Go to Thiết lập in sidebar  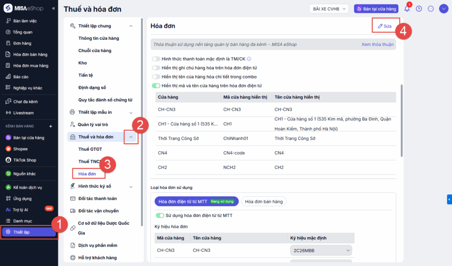[x=29, y=232]
